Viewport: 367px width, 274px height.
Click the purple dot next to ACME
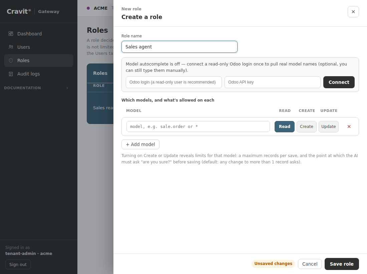(x=88, y=8)
